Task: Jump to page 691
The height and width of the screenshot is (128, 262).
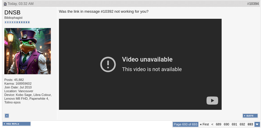Action: pos(234,124)
